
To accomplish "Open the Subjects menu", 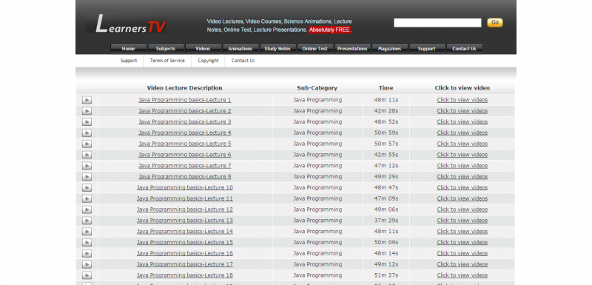I will tap(166, 49).
